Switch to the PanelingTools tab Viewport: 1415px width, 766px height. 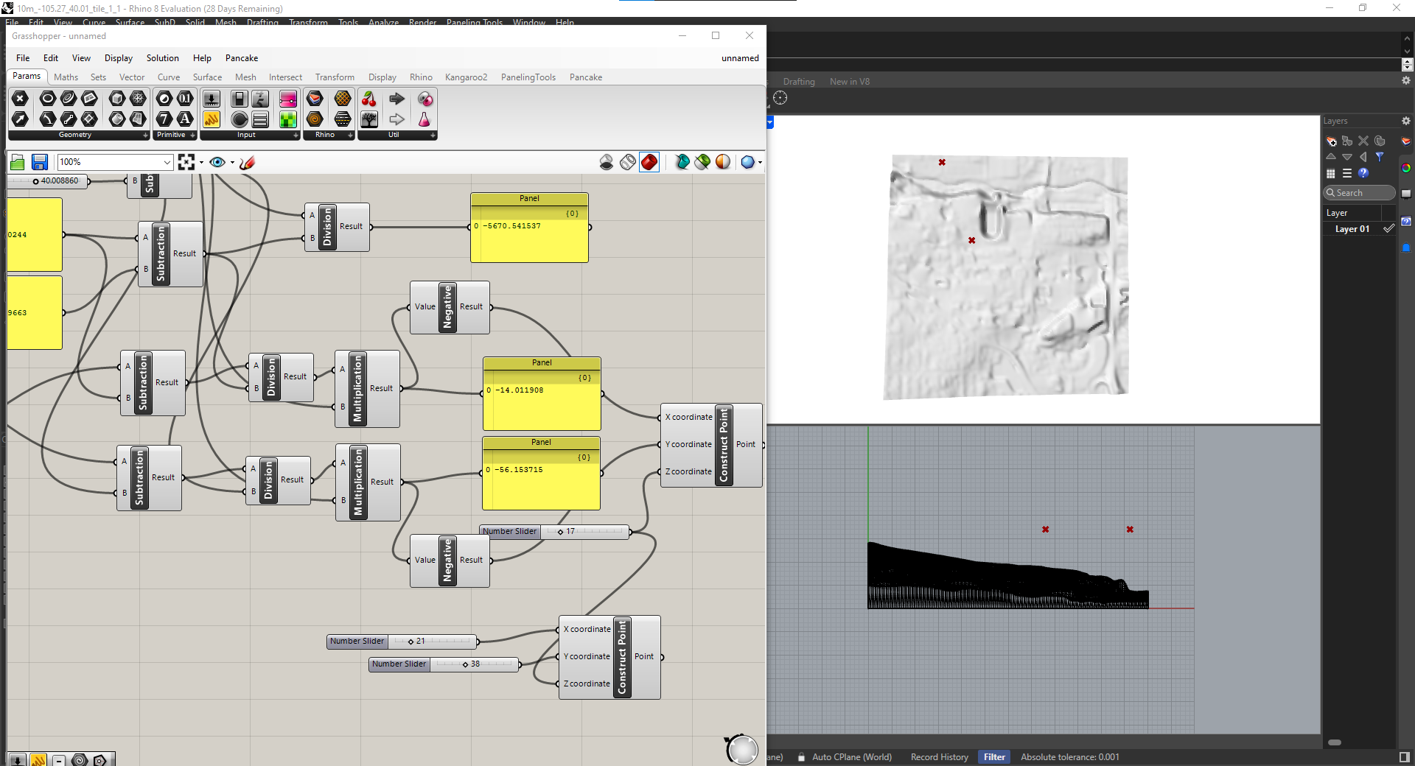528,77
